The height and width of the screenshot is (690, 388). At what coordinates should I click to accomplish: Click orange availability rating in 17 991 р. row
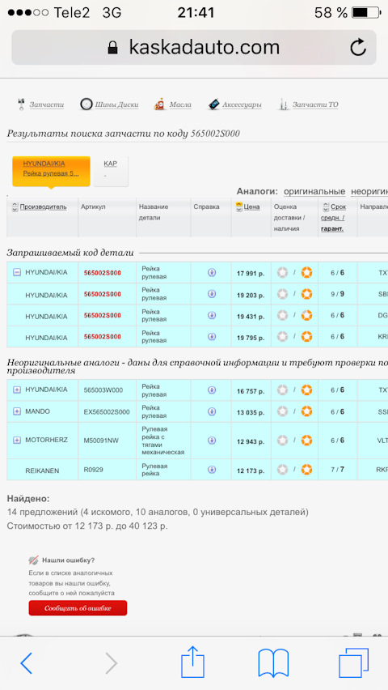306,273
